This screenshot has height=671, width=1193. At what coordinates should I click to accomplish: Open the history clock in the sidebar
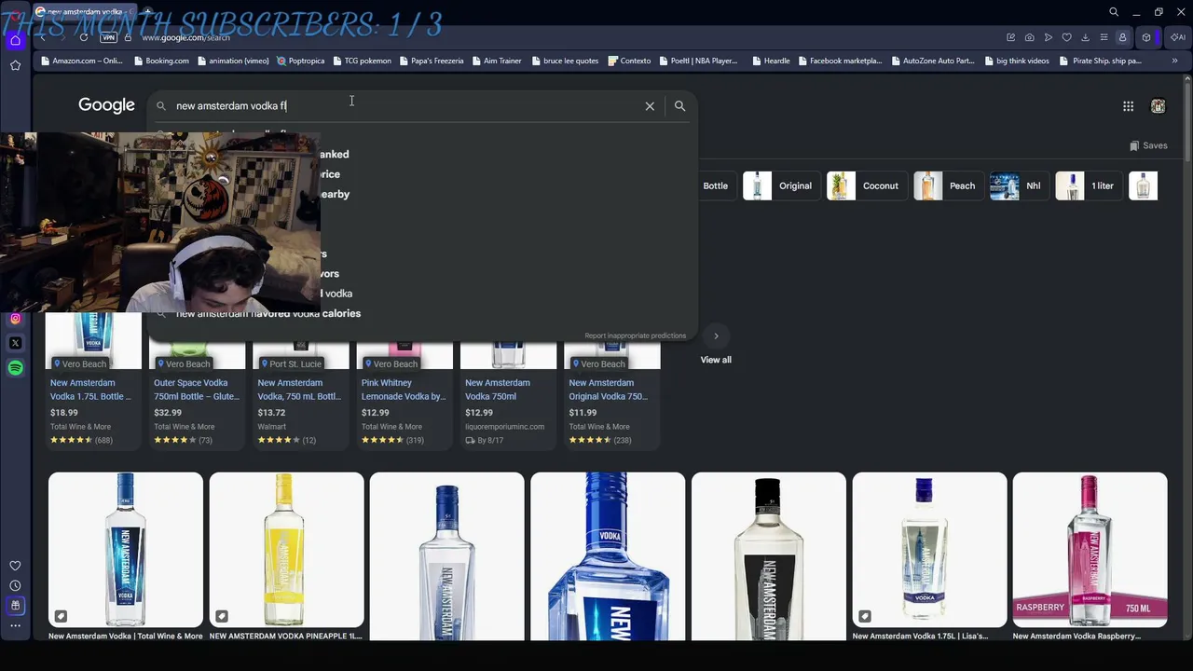click(15, 585)
